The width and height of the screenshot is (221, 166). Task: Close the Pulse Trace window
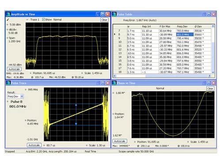pos(108,83)
